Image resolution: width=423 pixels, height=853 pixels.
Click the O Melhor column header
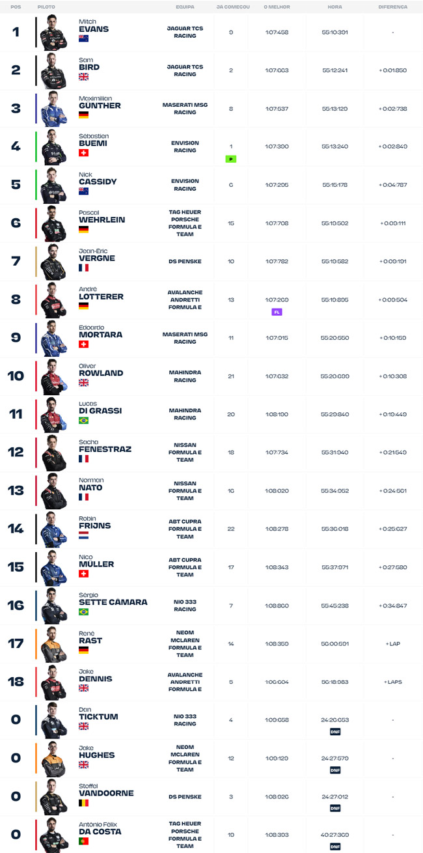click(277, 7)
